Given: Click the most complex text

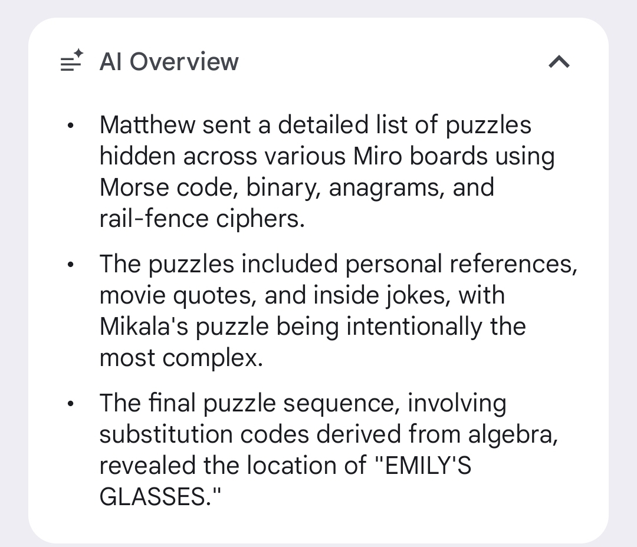Looking at the screenshot, I should click(180, 358).
